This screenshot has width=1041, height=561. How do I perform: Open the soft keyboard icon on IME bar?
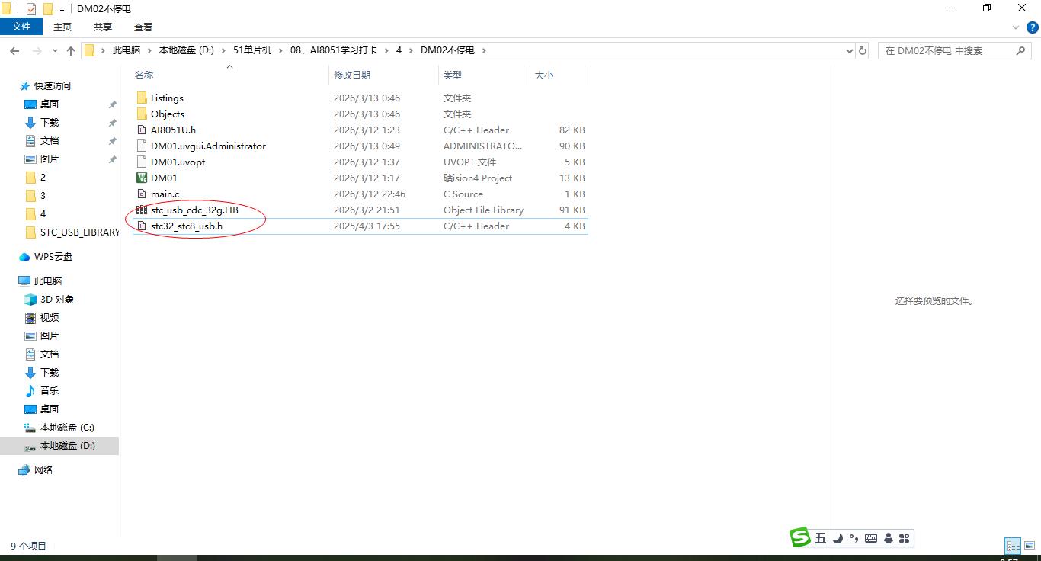tap(871, 538)
